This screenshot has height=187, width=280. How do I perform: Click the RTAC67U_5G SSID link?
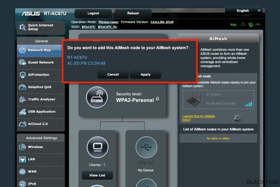pyautogui.click(x=107, y=27)
